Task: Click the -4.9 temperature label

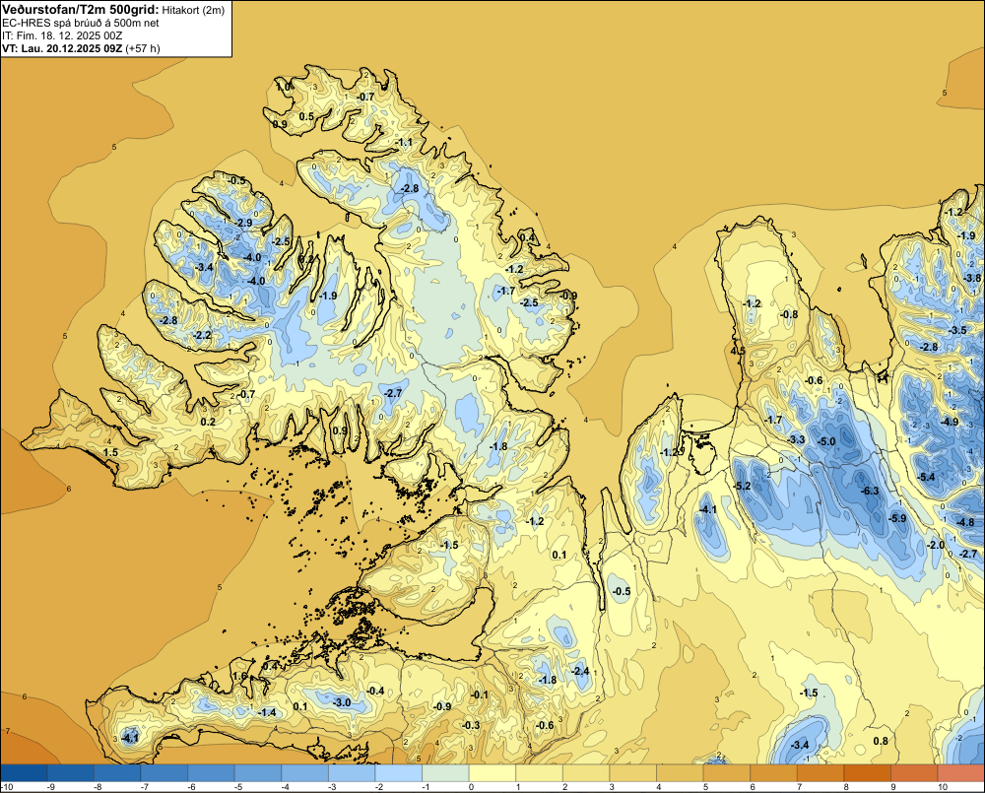Action: coord(951,422)
